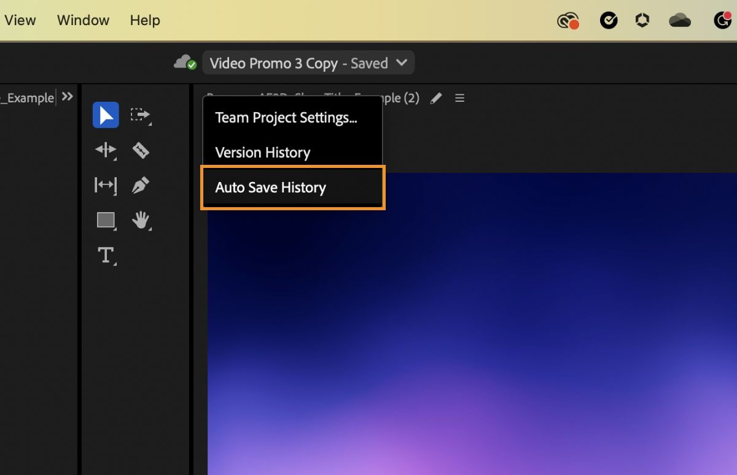Switch to the Pen tool
Viewport: 737px width, 475px height.
[141, 185]
